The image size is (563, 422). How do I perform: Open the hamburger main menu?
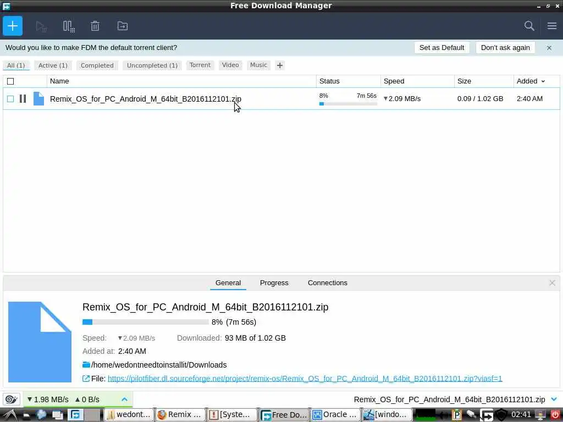(x=552, y=26)
